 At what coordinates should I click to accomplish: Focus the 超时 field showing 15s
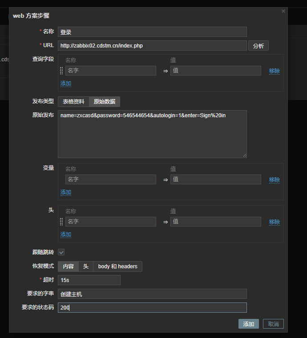[89, 280]
